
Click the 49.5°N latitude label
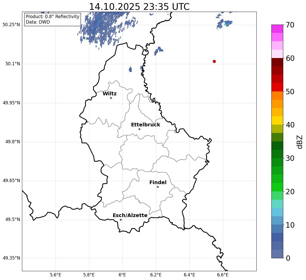[13, 219]
